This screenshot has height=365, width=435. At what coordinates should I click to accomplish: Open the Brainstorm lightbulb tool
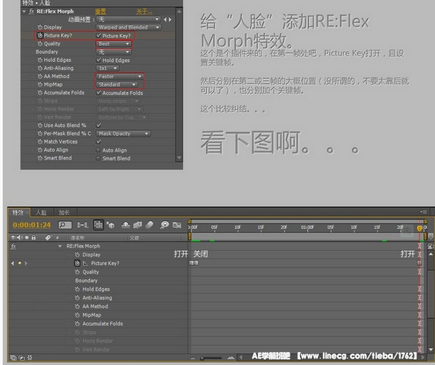165,224
